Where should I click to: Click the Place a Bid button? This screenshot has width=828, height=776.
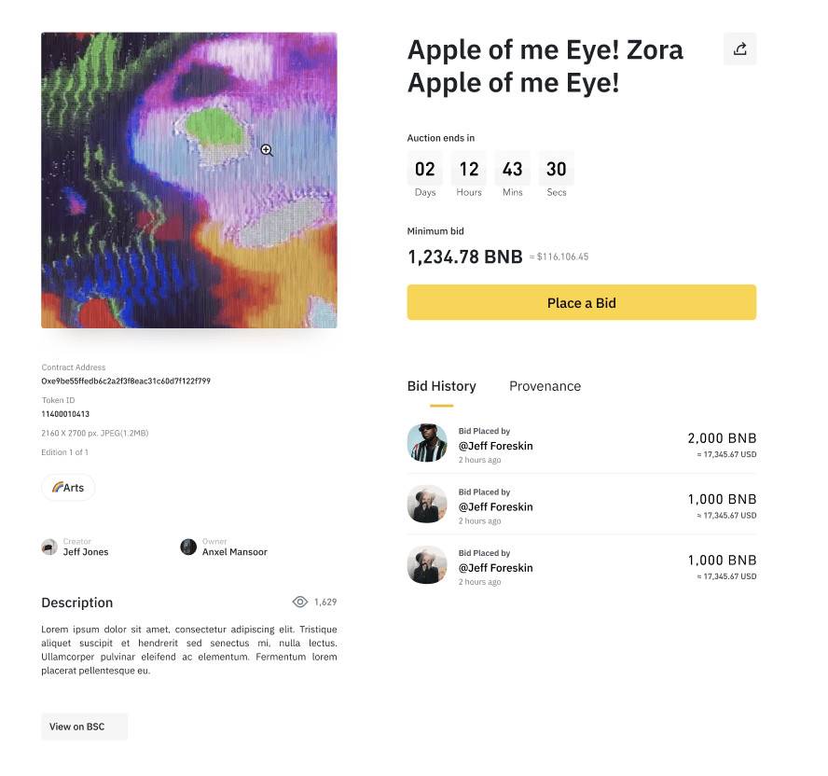pyautogui.click(x=582, y=303)
